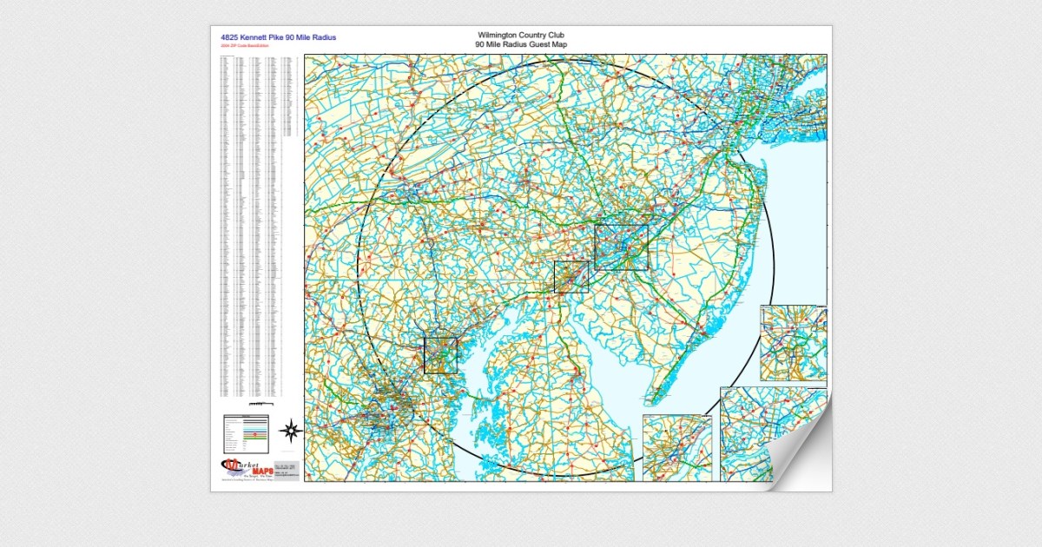This screenshot has height=547, width=1042.
Task: Click the red ZIP Code edition subtitle
Action: 246,47
